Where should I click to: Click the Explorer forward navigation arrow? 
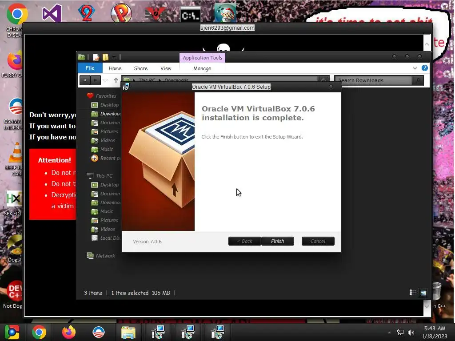(x=96, y=80)
